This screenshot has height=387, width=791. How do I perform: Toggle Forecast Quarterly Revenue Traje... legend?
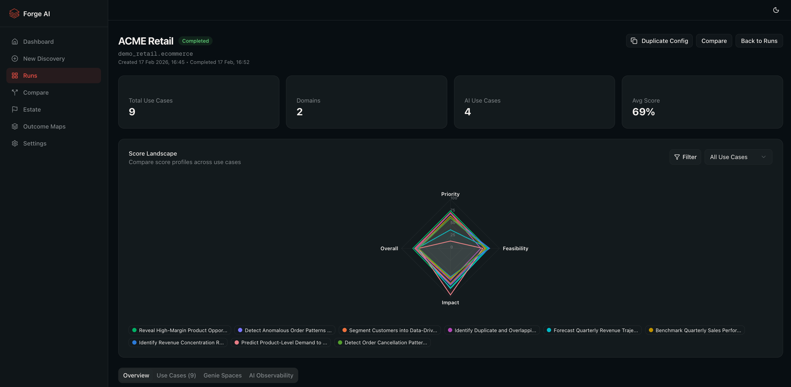592,330
